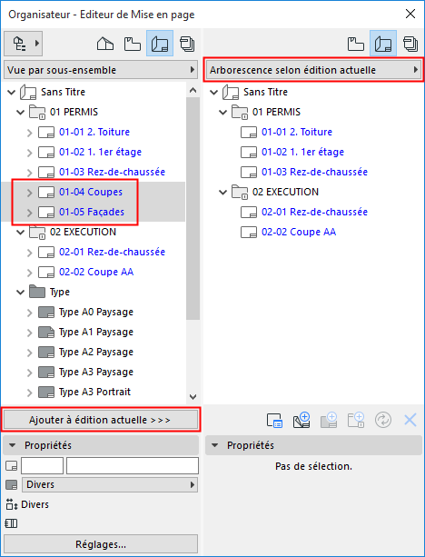The width and height of the screenshot is (425, 557).
Task: Collapse right Sans Titre root node
Action: (x=214, y=92)
